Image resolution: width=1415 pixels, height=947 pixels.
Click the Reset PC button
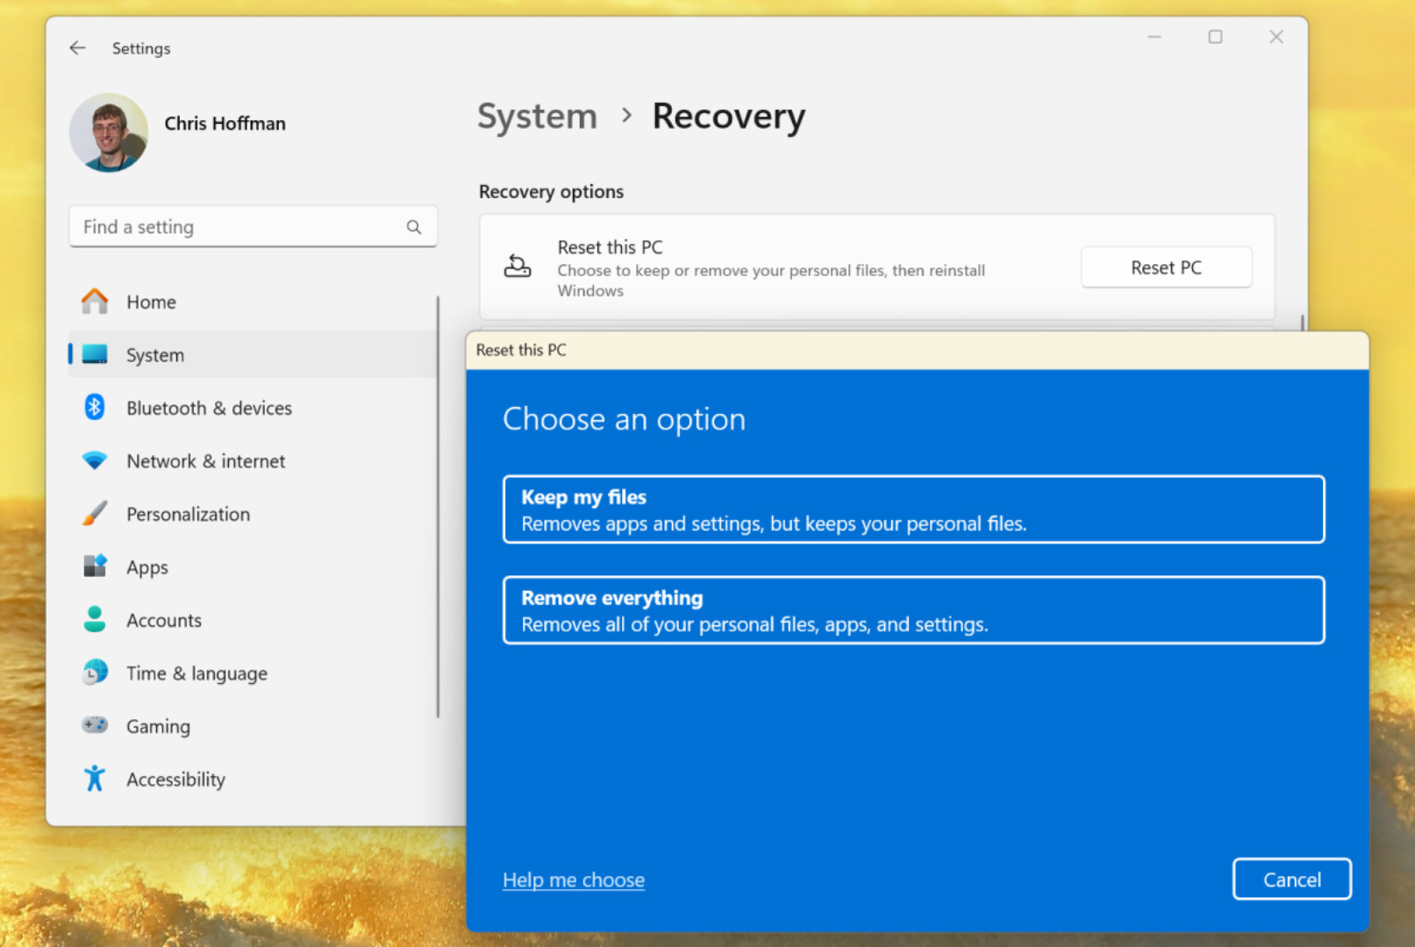tap(1166, 267)
